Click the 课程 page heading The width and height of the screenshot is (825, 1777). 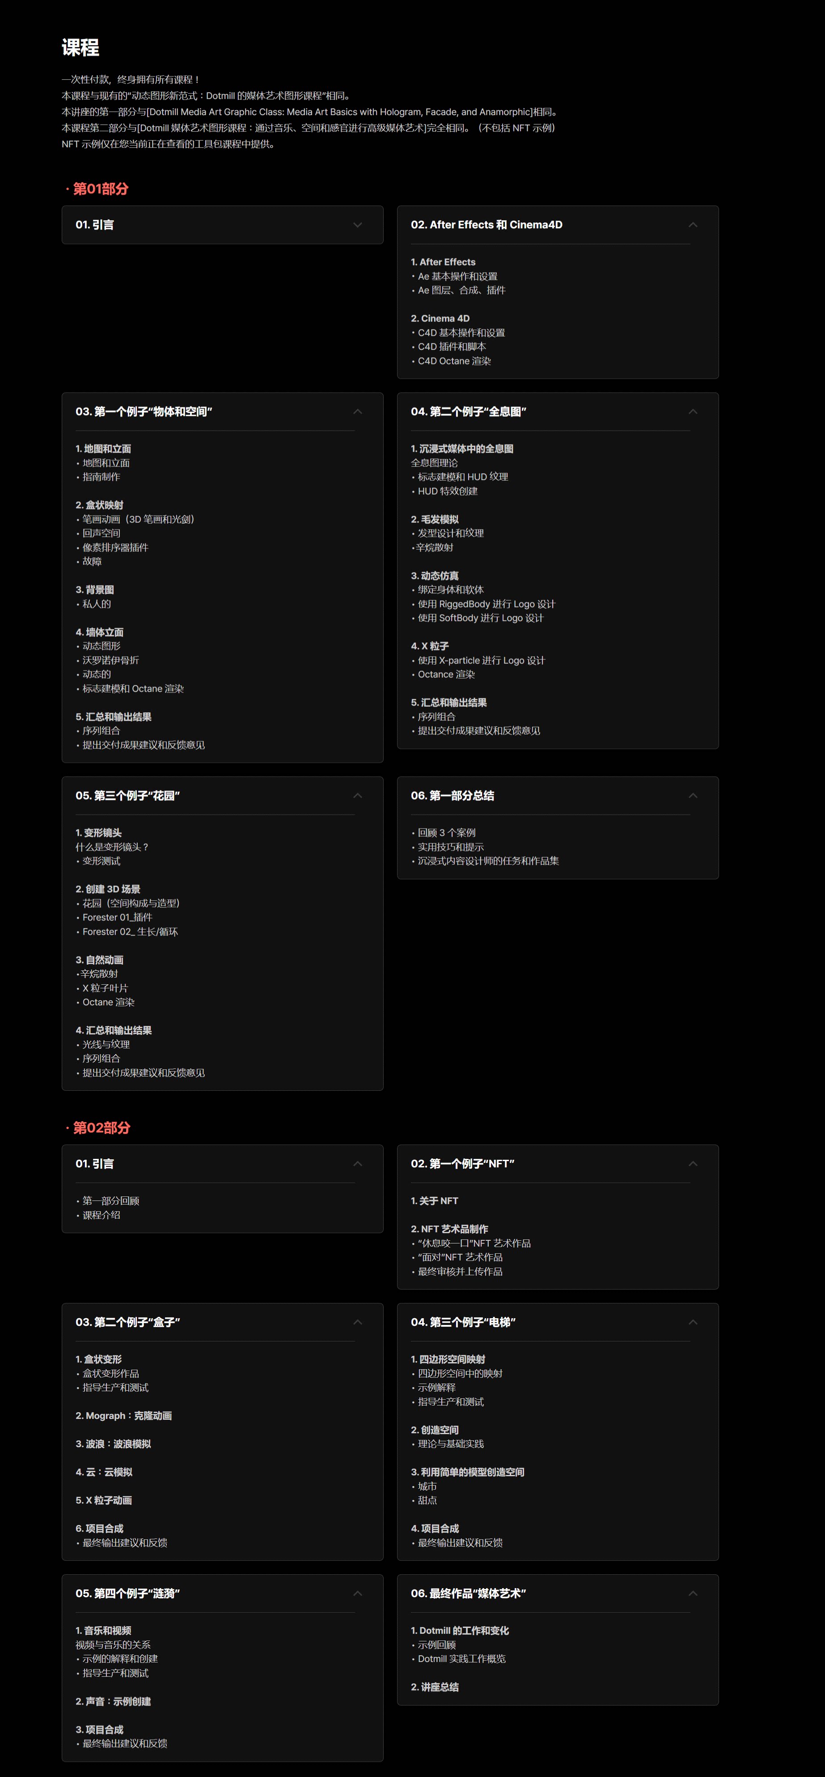(80, 47)
